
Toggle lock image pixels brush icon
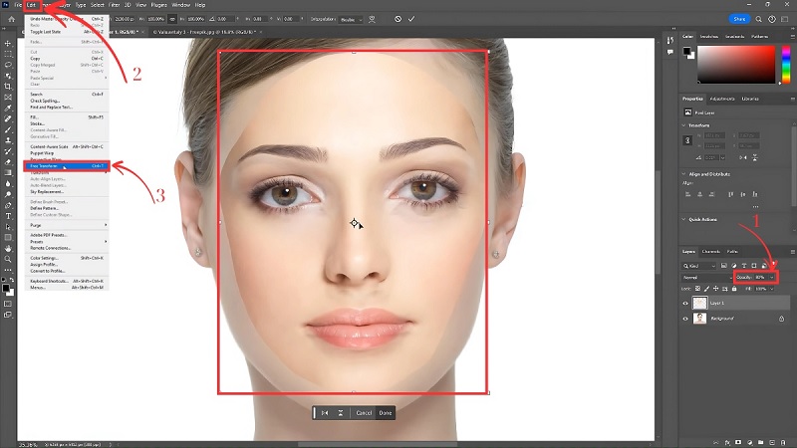[706, 289]
